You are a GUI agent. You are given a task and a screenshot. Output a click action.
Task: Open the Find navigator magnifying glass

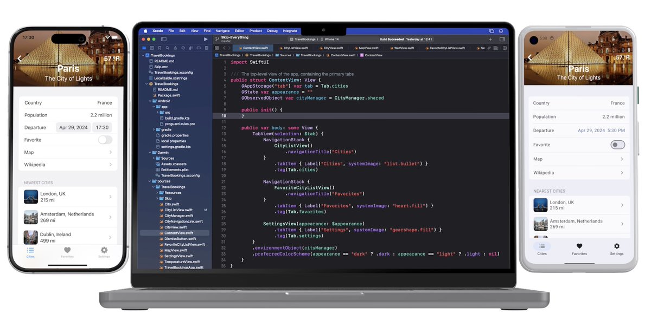click(168, 48)
